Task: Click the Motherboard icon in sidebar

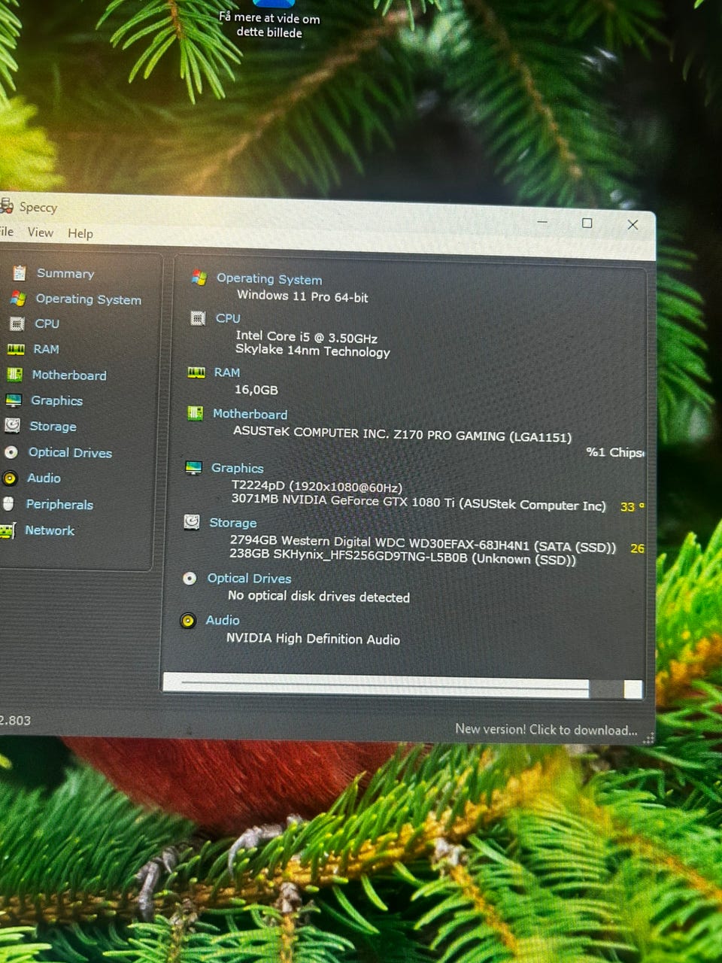Action: coord(14,375)
